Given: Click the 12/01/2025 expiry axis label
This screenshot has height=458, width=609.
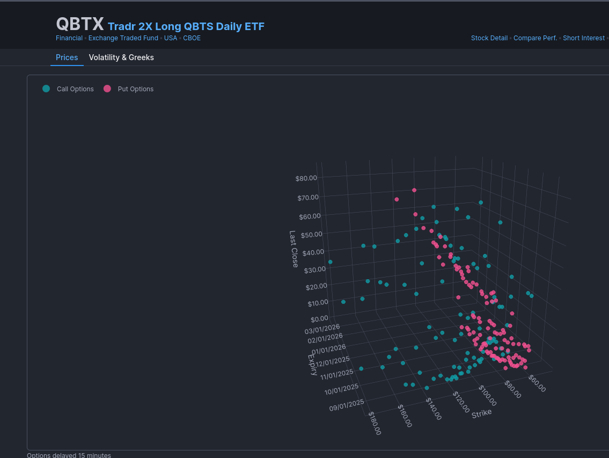Looking at the screenshot, I should pos(333,361).
